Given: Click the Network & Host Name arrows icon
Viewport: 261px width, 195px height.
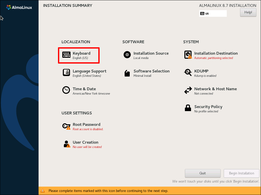Looking at the screenshot, I should (x=188, y=91).
